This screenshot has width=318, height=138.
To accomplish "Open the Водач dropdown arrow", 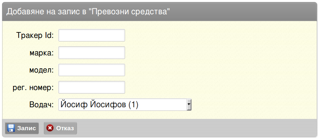I will tap(189, 105).
